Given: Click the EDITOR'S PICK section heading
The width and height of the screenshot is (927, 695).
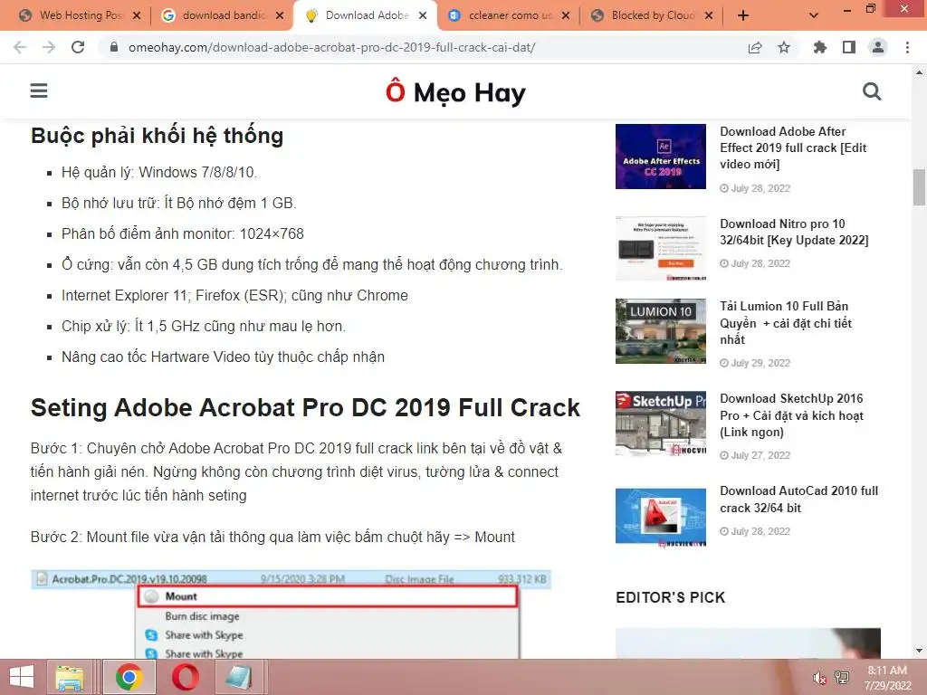Looking at the screenshot, I should [671, 597].
